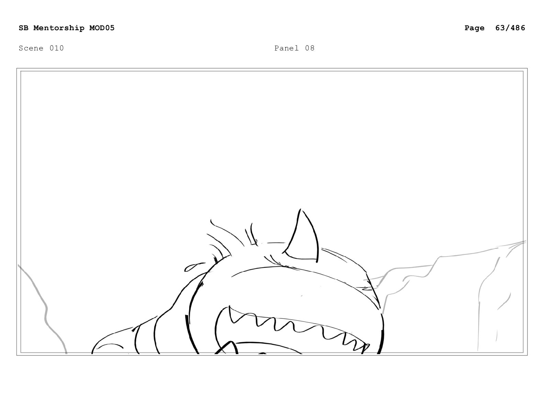Screen dimensions: 544x420
Task: Click the 'Panel 08' label
Action: click(294, 48)
